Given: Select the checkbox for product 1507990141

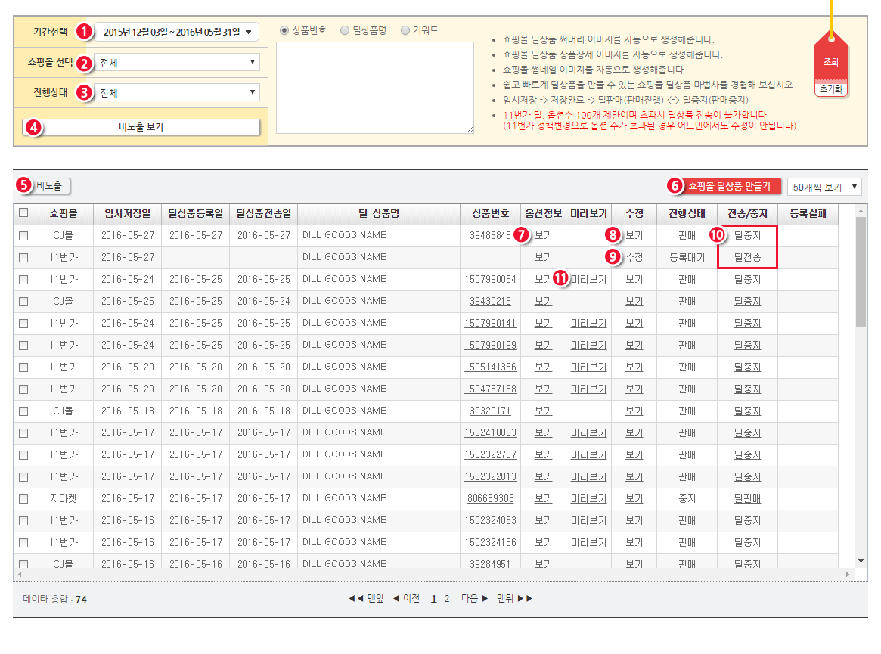Looking at the screenshot, I should pos(23,324).
